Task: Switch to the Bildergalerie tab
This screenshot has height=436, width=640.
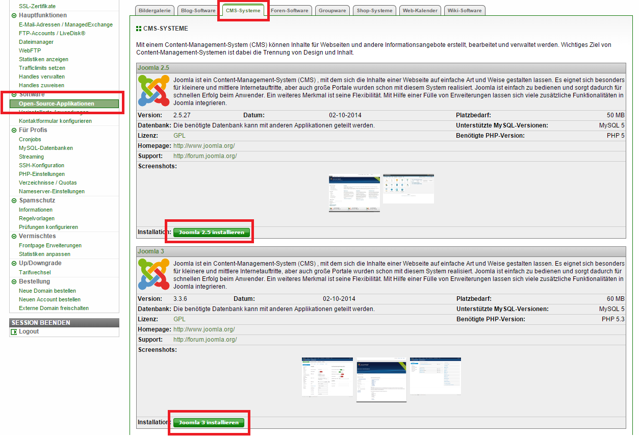Action: coord(155,10)
